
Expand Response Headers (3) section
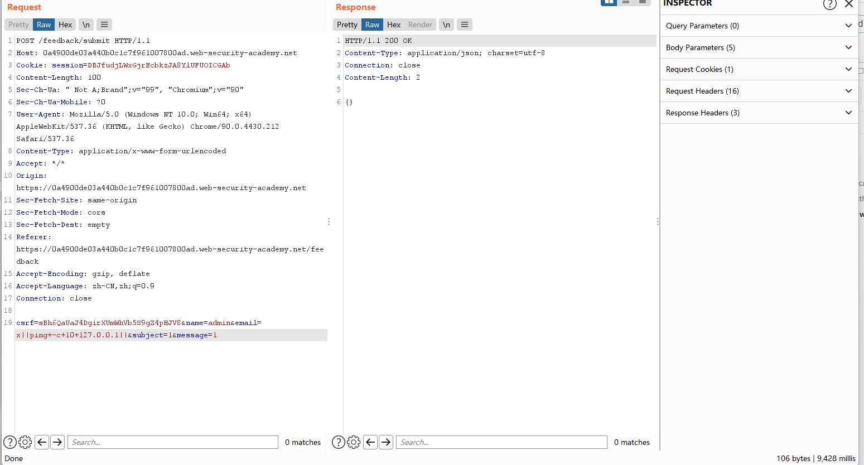tap(759, 113)
